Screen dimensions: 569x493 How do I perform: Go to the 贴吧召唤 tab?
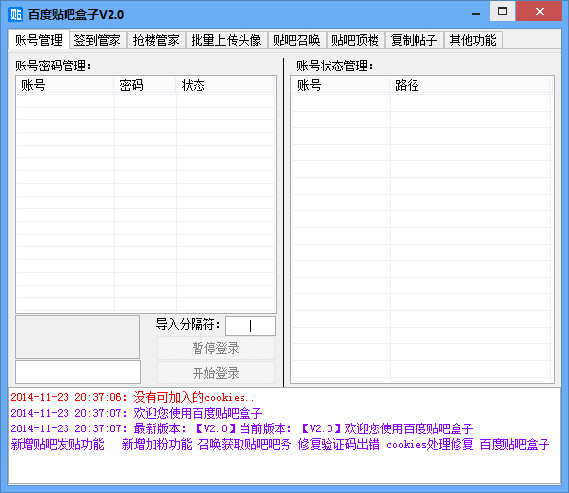point(297,40)
